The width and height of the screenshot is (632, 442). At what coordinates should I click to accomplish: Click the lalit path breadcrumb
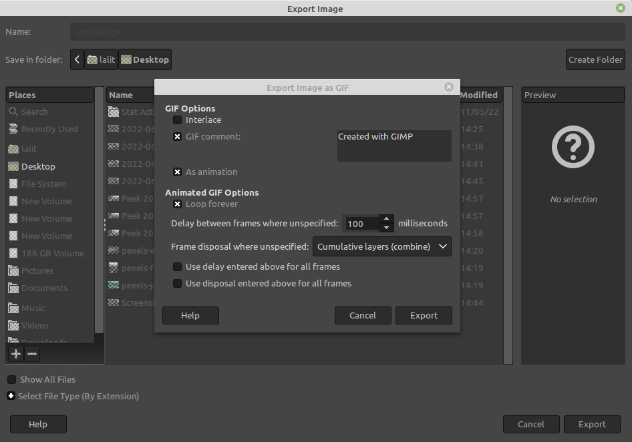(100, 59)
